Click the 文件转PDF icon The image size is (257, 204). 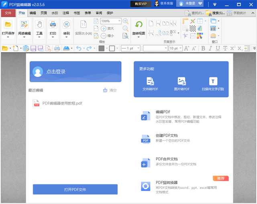[150, 81]
